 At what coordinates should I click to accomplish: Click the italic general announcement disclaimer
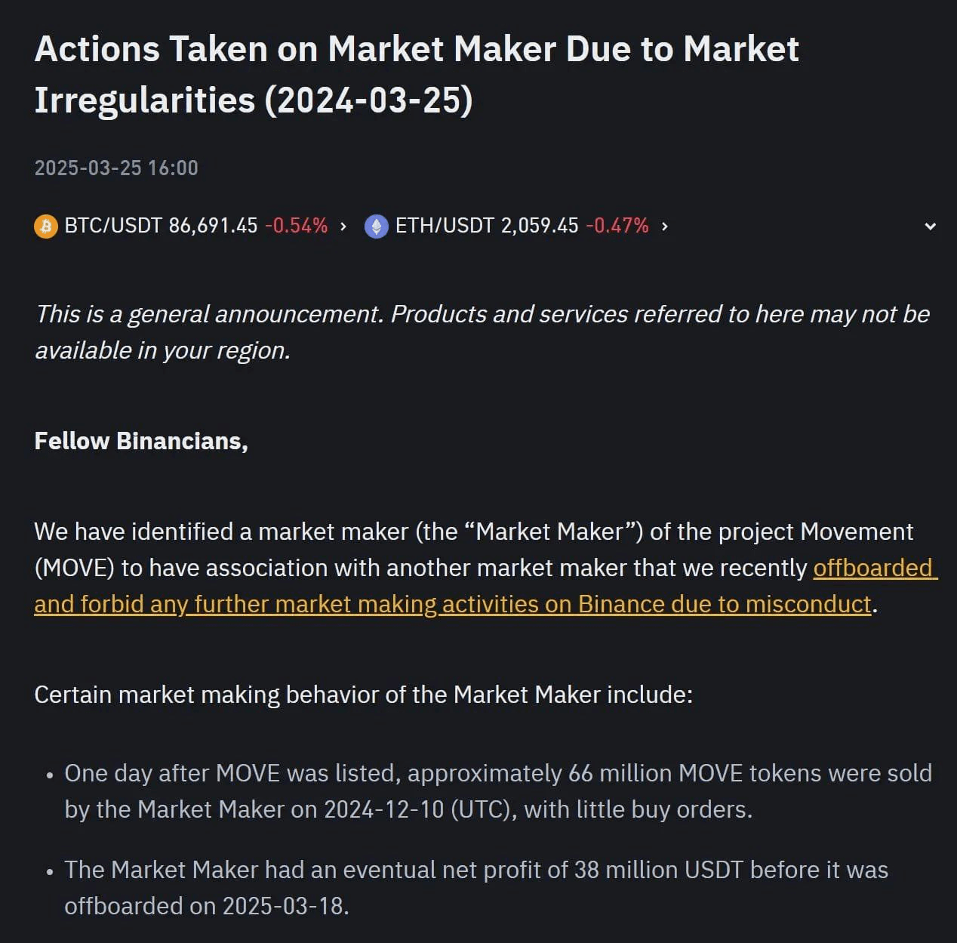(482, 332)
